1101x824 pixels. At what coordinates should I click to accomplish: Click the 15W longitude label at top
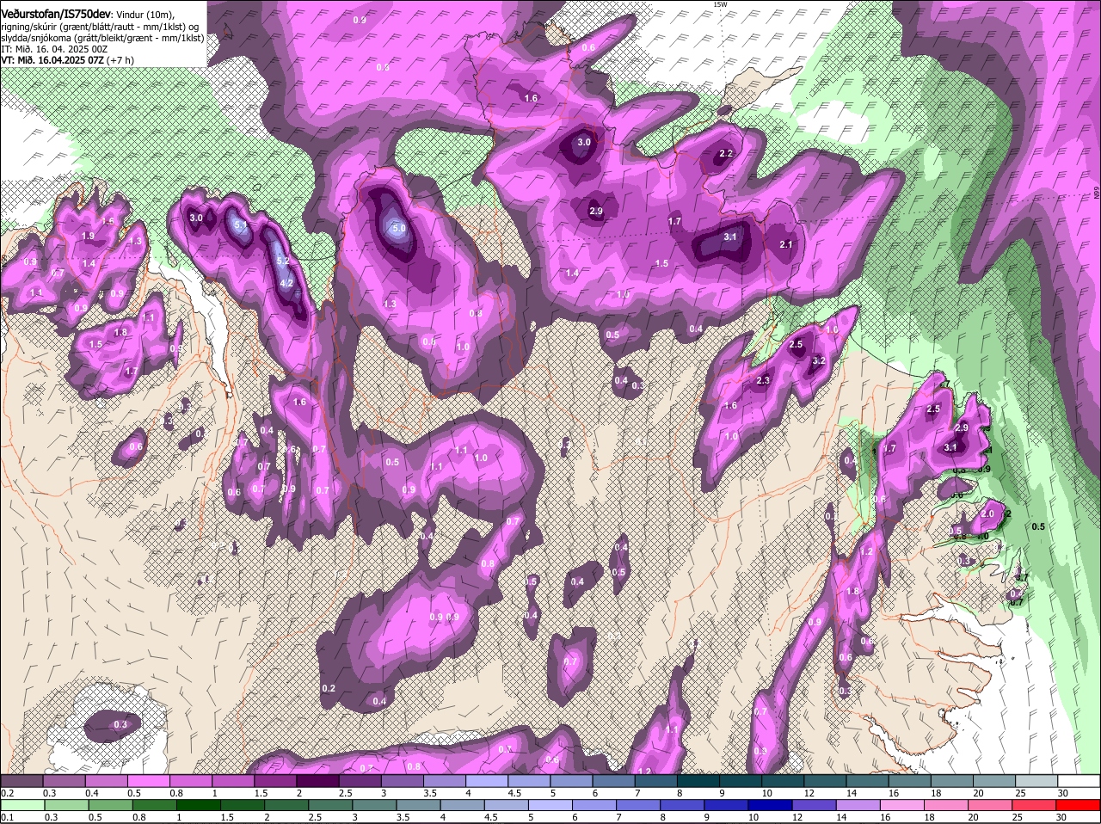(x=720, y=4)
